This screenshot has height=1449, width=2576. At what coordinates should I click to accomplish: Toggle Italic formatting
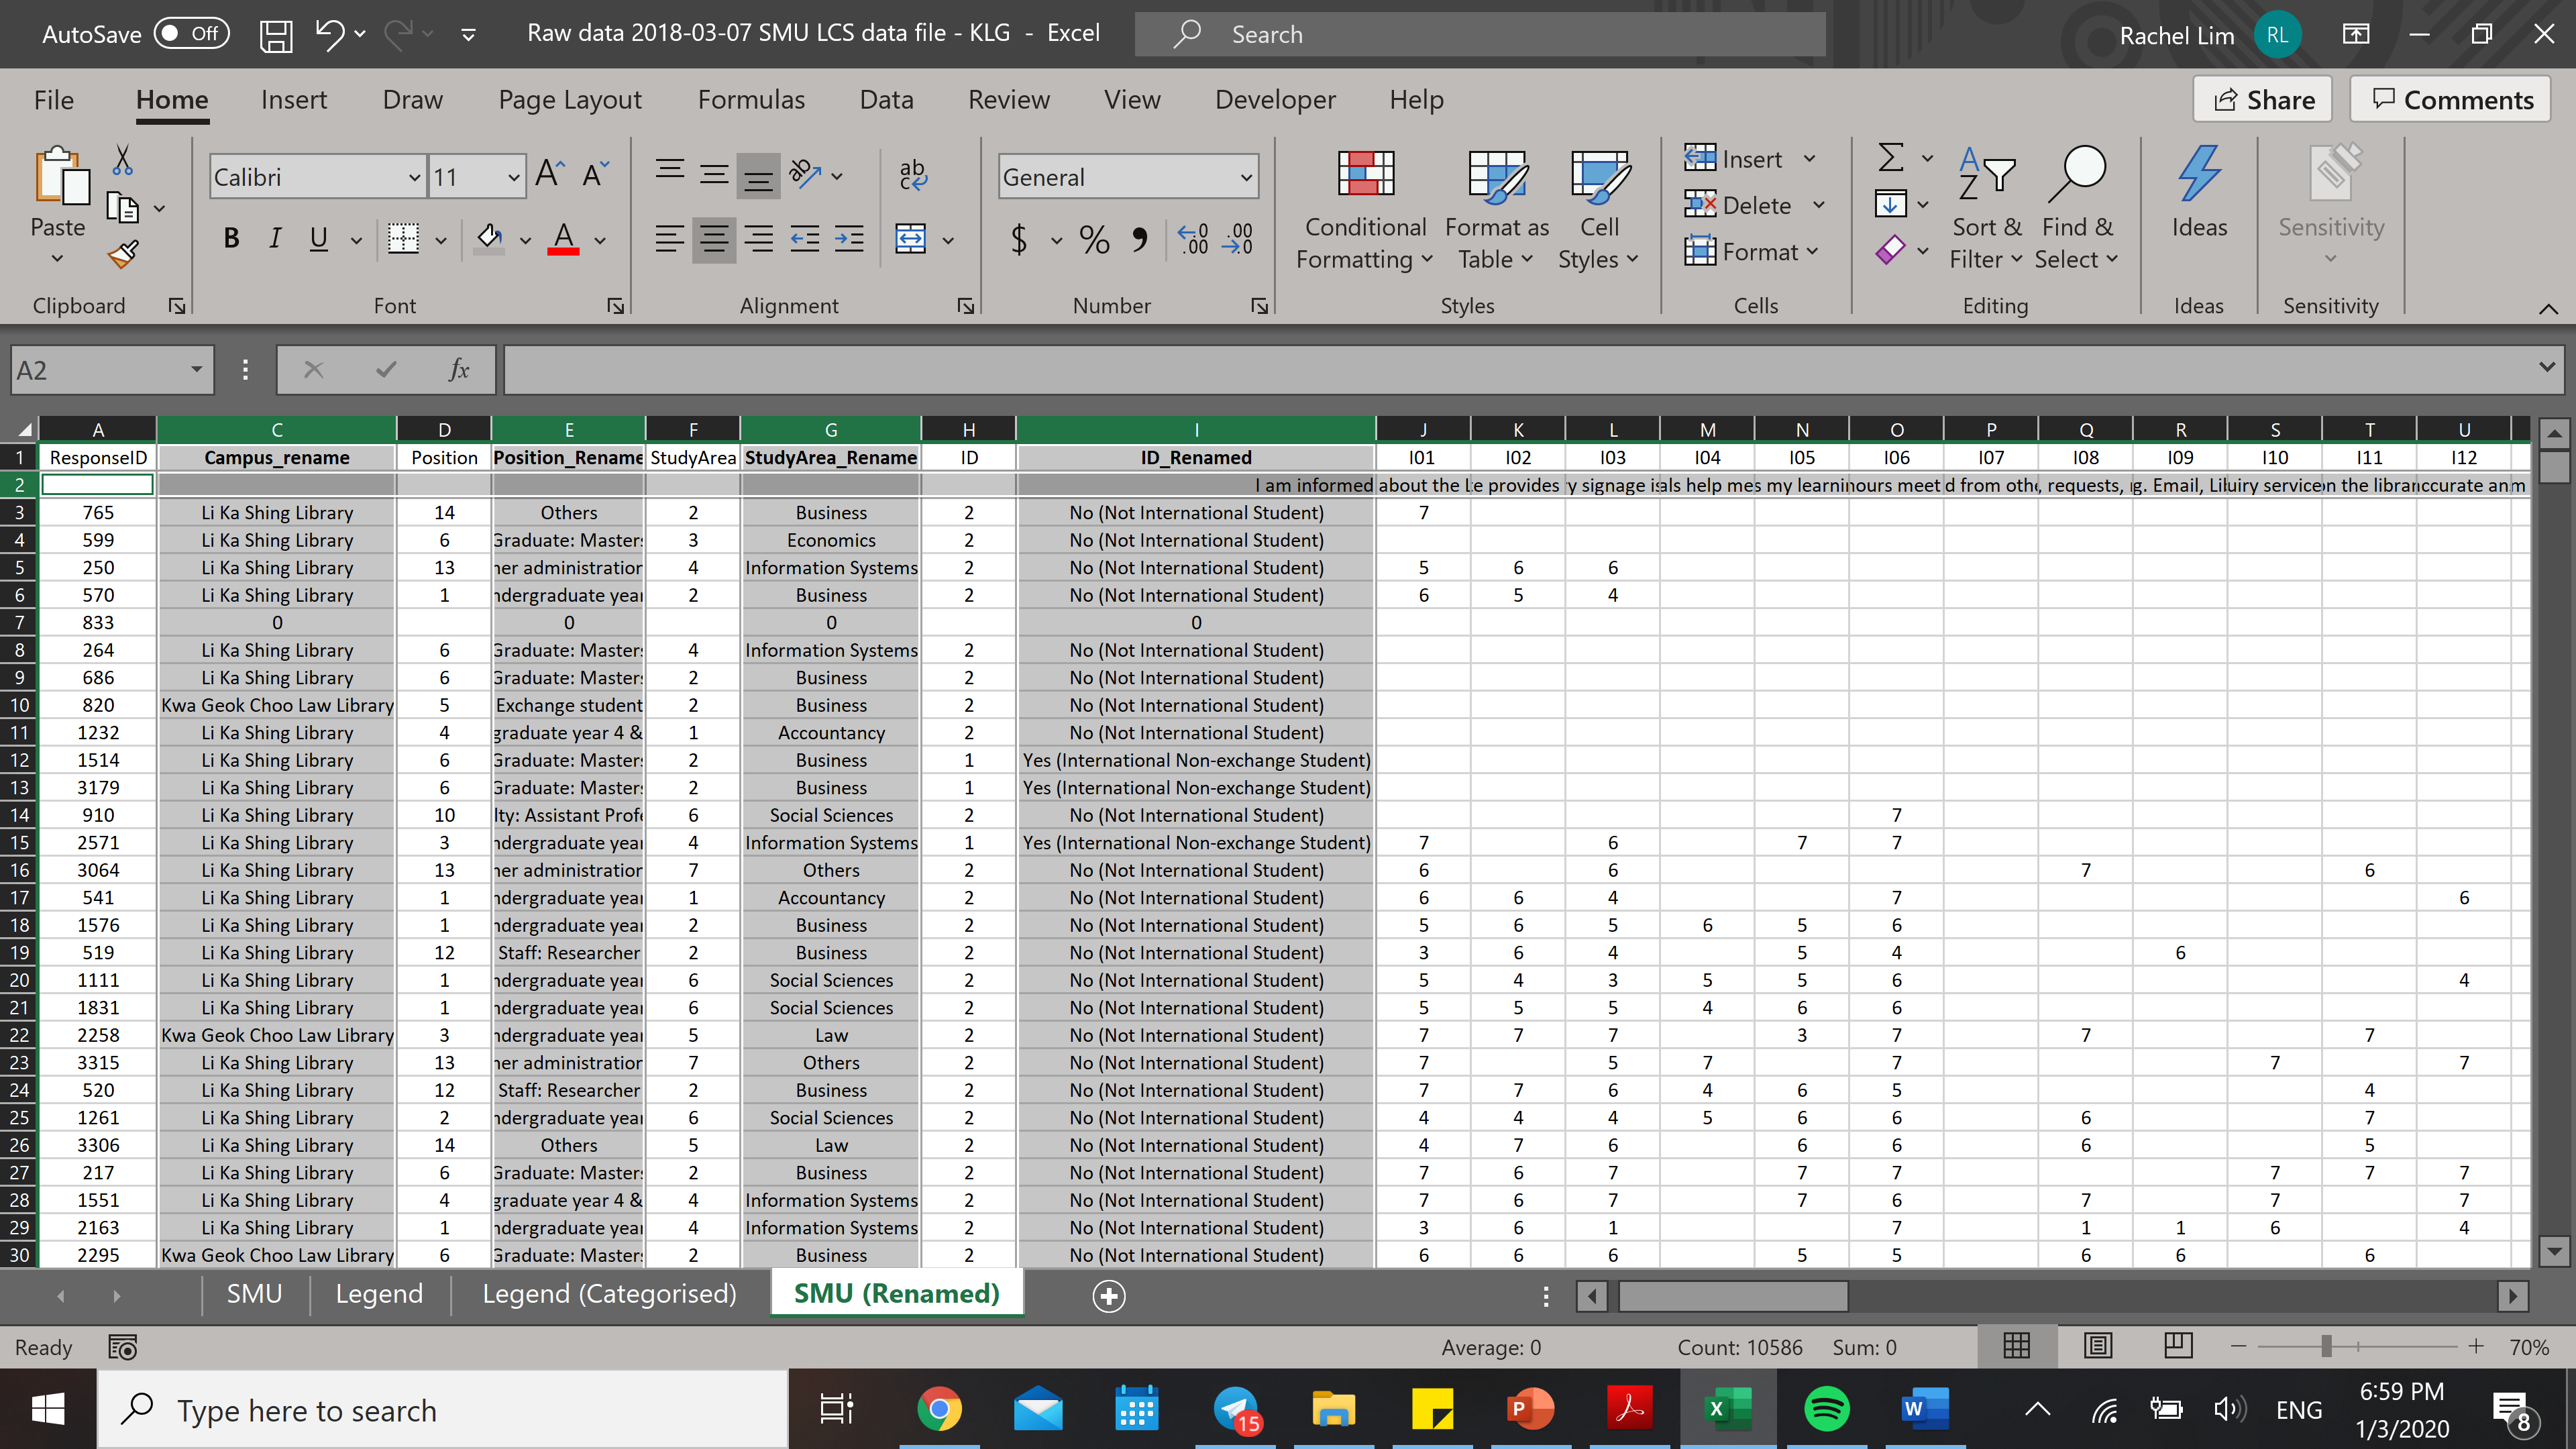tap(274, 239)
